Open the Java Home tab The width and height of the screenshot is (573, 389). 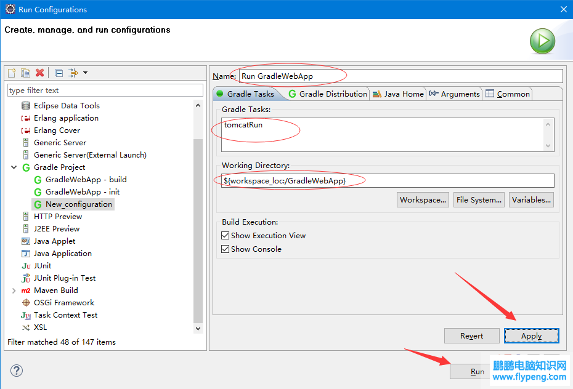(398, 94)
